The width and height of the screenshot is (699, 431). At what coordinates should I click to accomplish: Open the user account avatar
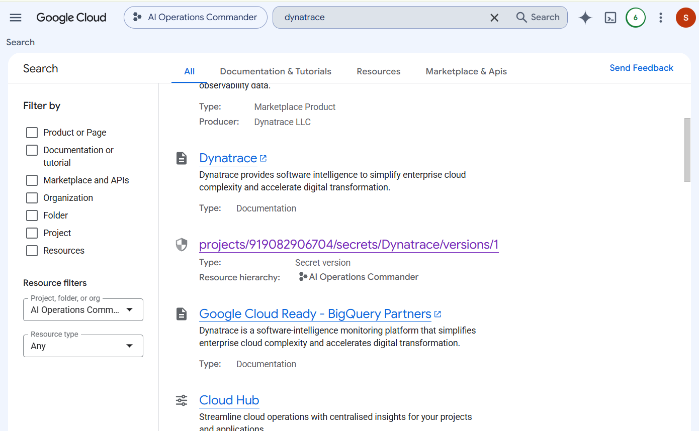coord(686,18)
